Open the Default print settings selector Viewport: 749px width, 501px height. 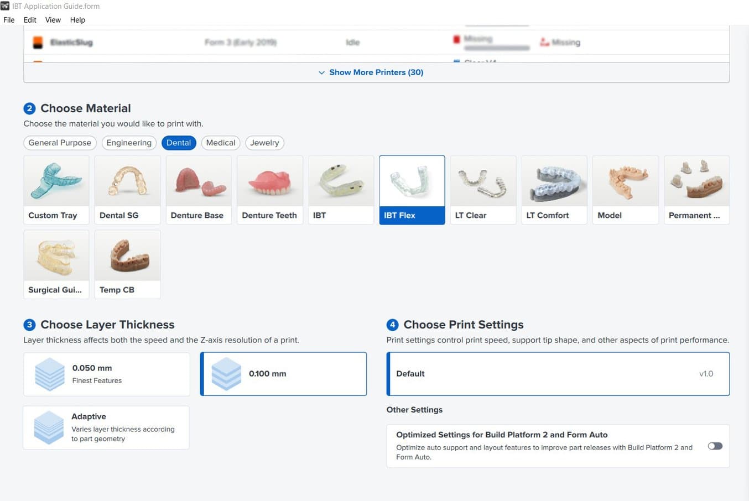pos(558,374)
